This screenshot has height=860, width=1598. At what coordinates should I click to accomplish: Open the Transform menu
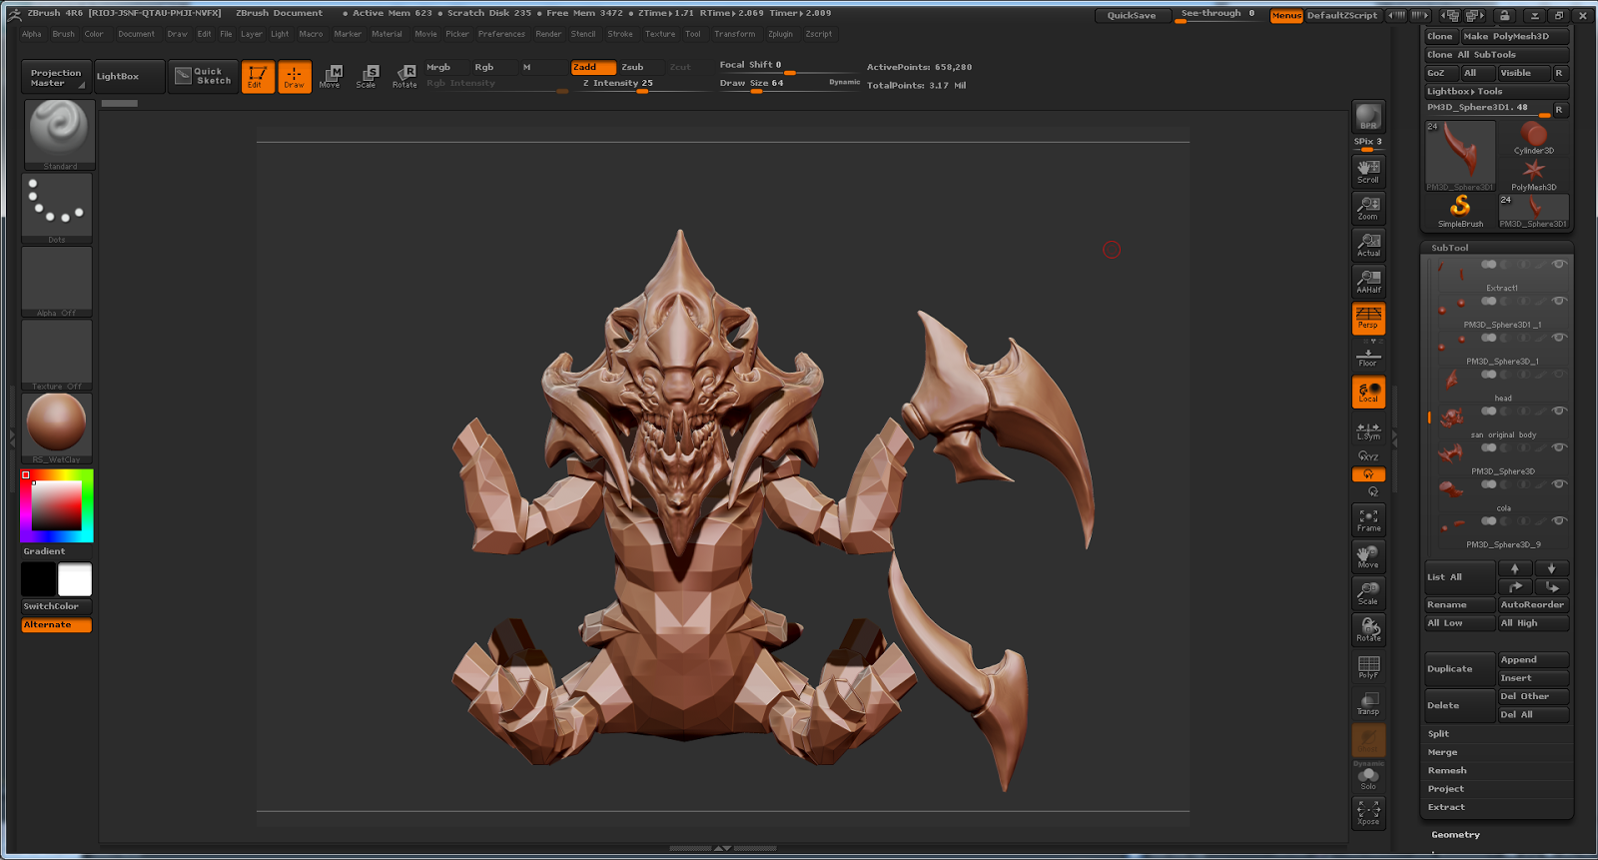point(734,34)
